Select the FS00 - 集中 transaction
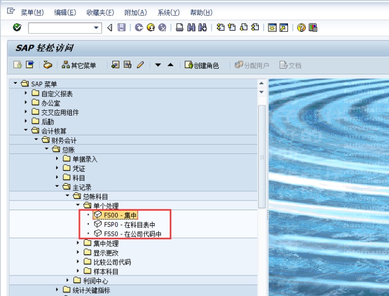Image resolution: width=389 pixels, height=296 pixels. [116, 215]
